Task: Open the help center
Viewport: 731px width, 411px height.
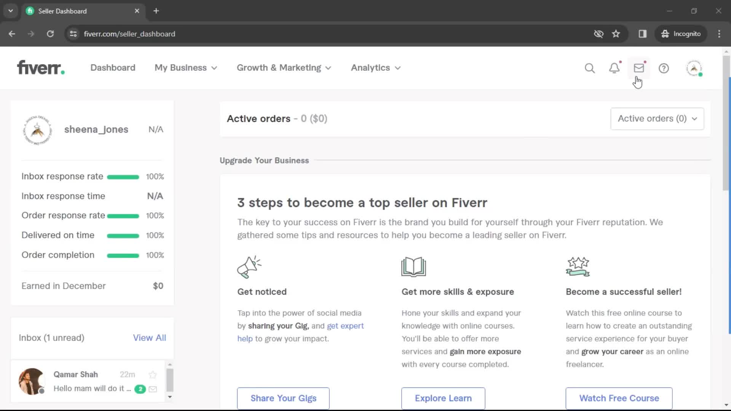Action: 664,68
